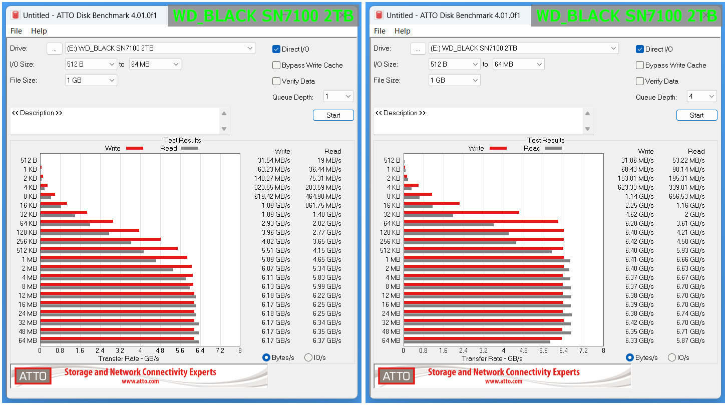The image size is (727, 405).
Task: Click the 5.87 GB/s read result
Action: (x=690, y=340)
